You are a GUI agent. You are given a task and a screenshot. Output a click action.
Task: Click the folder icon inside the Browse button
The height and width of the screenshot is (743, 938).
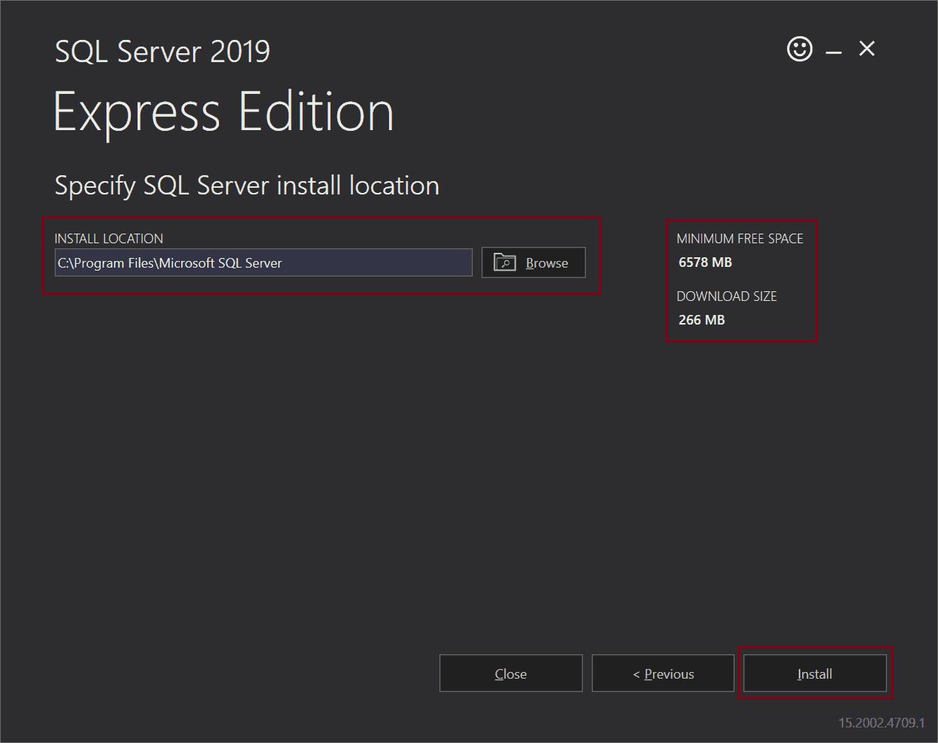(505, 262)
